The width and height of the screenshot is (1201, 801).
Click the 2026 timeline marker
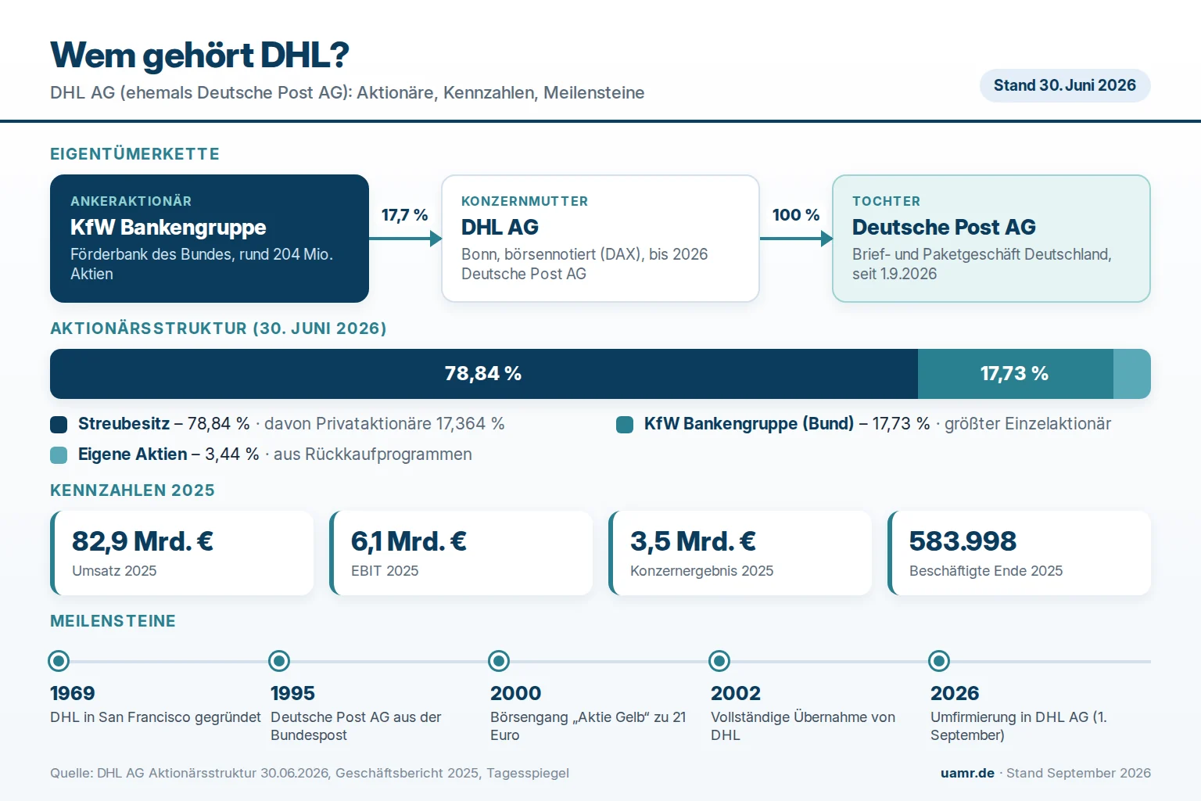[939, 661]
